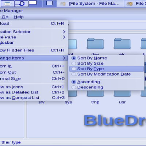Select Sort By Size radio option
The height and width of the screenshot is (146, 146).
pyautogui.click(x=107, y=64)
